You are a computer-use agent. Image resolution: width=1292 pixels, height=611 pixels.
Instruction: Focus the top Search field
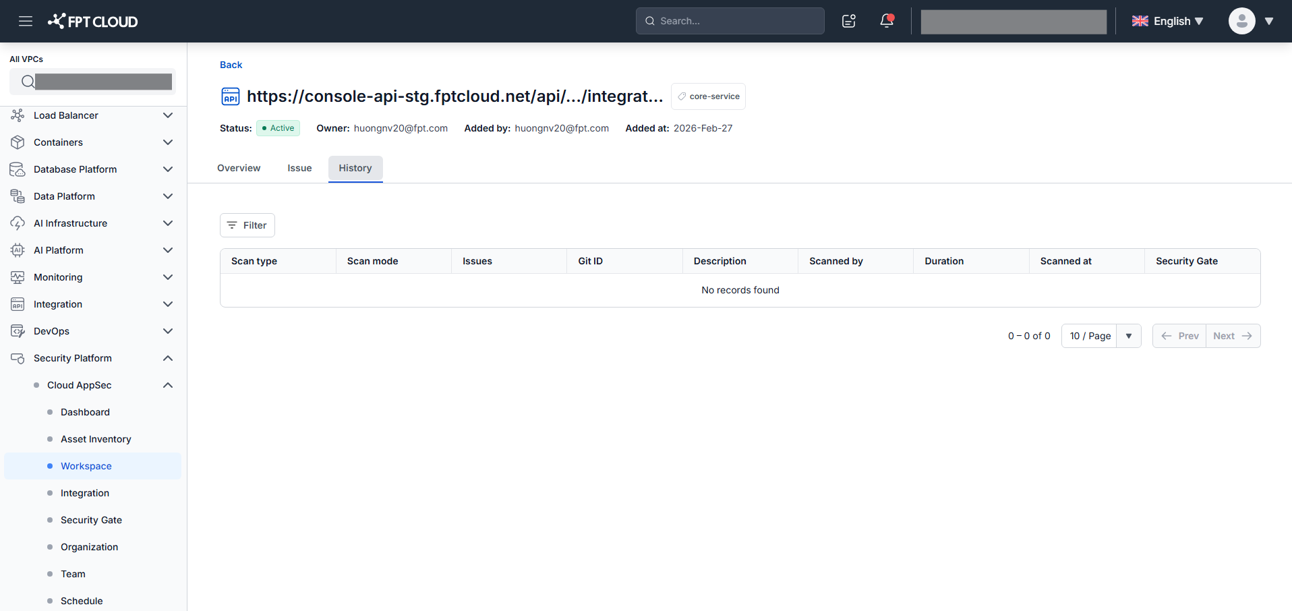(x=730, y=21)
